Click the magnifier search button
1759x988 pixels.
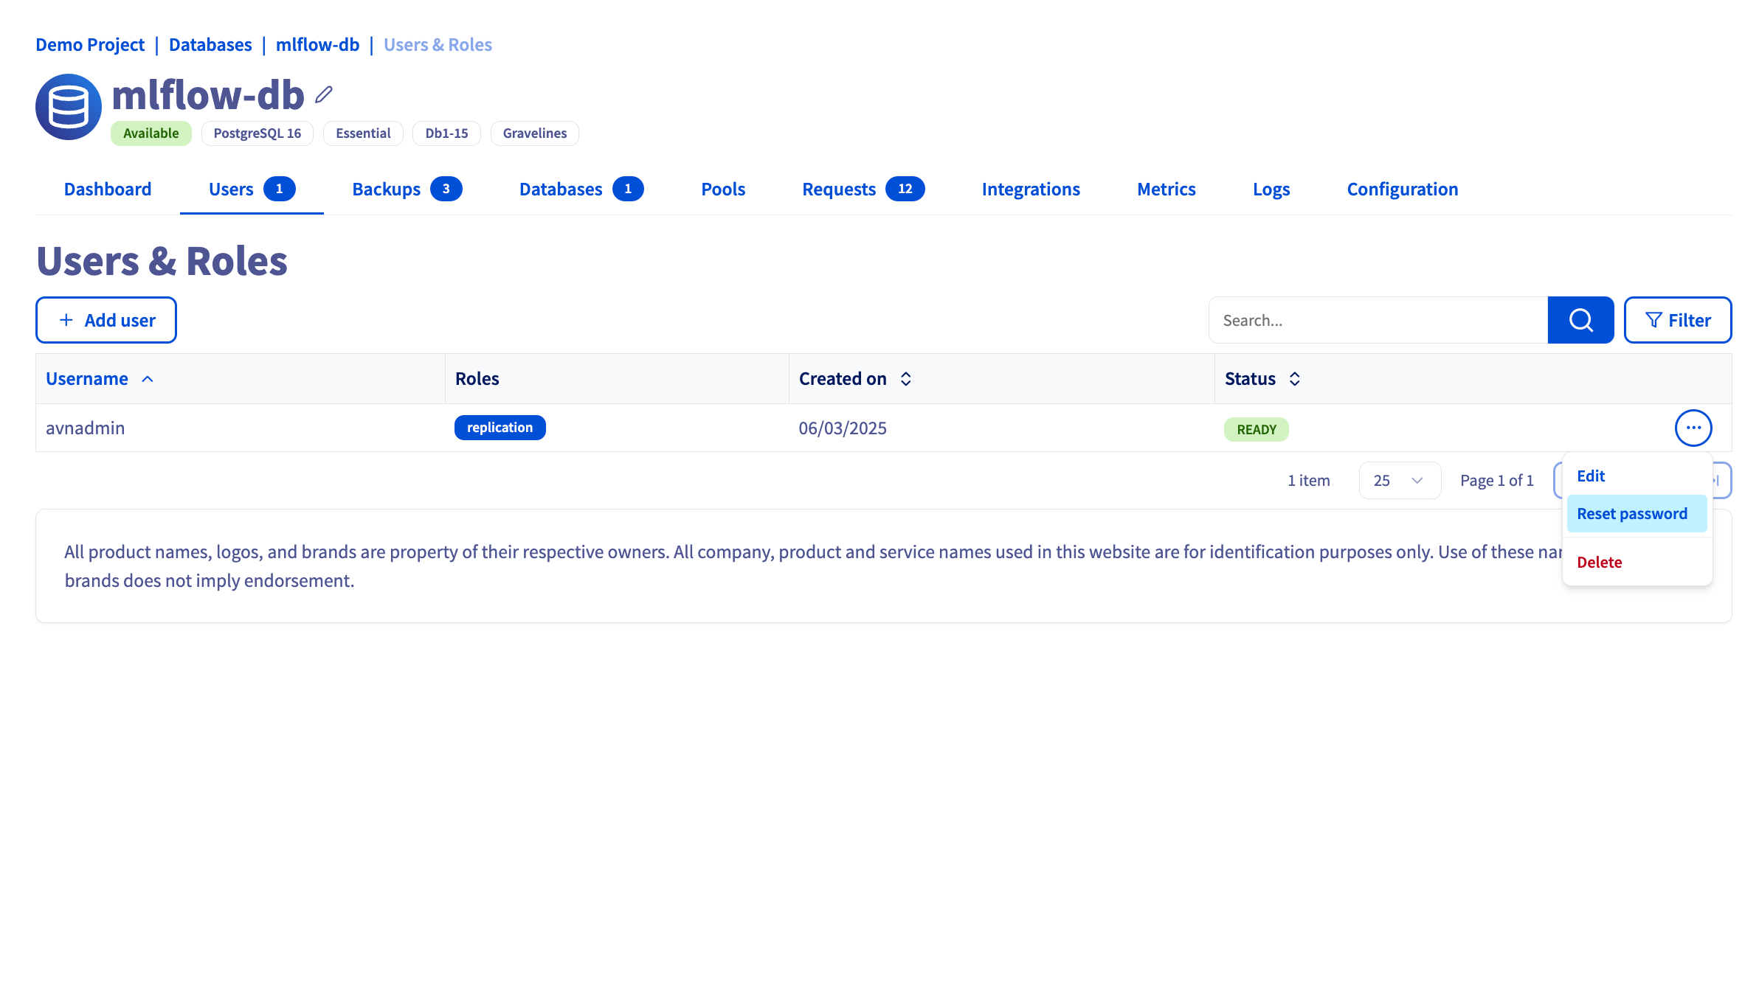click(1580, 320)
